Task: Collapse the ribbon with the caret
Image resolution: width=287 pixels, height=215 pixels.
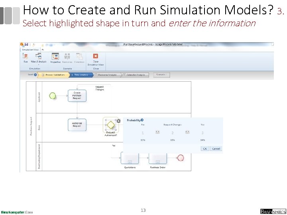Action: pyautogui.click(x=43, y=49)
